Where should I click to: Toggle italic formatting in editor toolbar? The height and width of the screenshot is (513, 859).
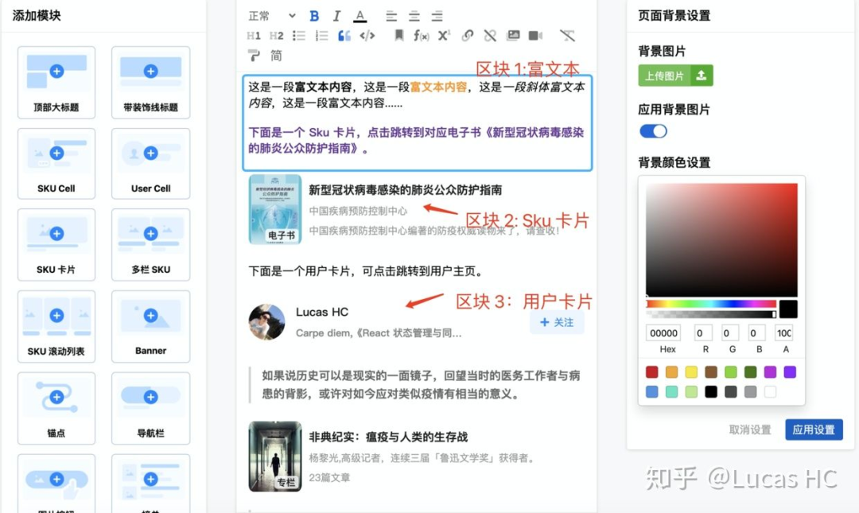click(x=336, y=16)
